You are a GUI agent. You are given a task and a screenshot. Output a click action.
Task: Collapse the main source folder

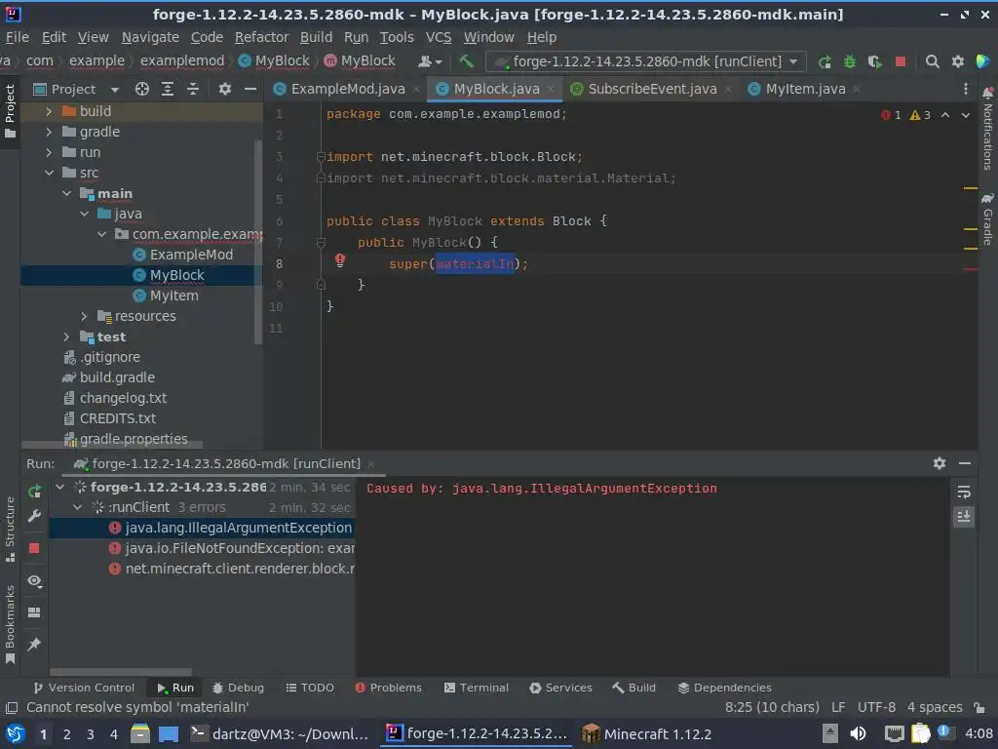tap(67, 193)
